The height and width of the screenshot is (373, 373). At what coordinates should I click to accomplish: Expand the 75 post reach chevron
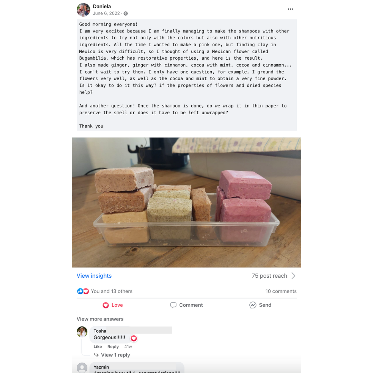[x=294, y=276]
